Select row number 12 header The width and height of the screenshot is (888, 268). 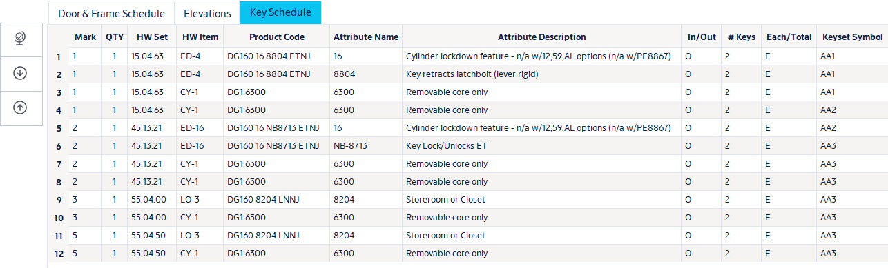tap(59, 254)
